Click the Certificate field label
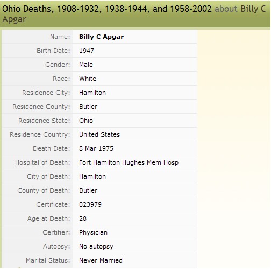The height and width of the screenshot is (269, 271). pyautogui.click(x=53, y=204)
